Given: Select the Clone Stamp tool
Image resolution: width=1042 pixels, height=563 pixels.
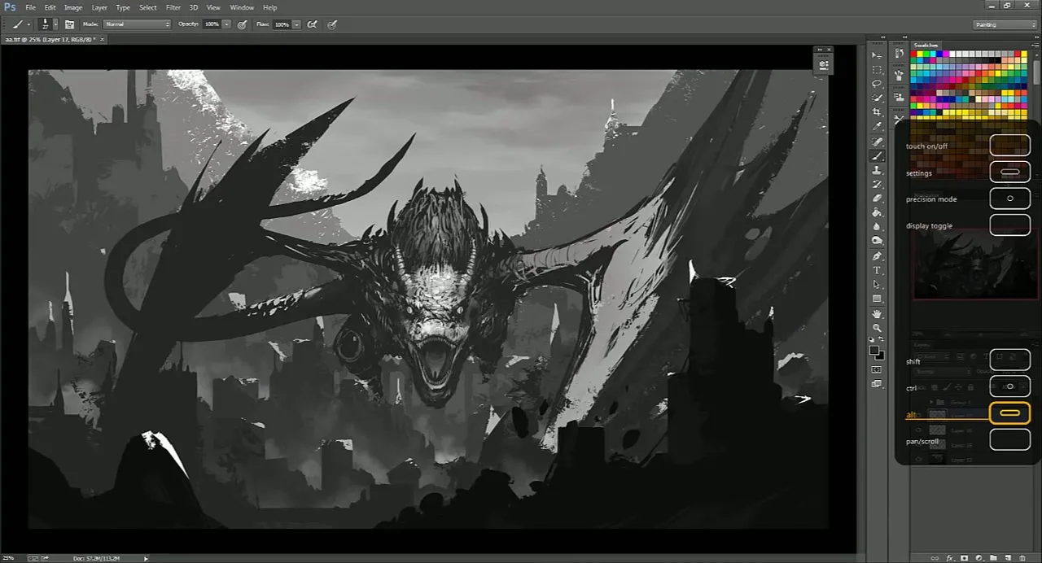Looking at the screenshot, I should 877,170.
